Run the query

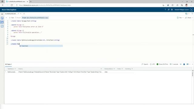pyautogui.click(x=12, y=18)
